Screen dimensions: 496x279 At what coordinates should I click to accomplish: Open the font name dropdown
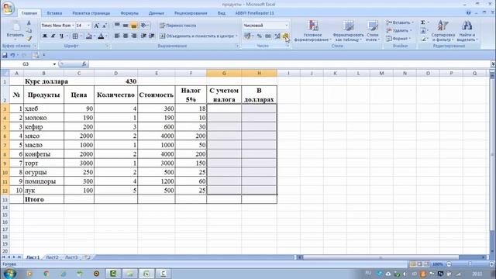[x=73, y=26]
